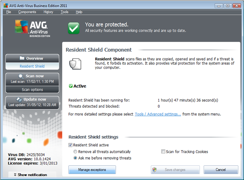Click the Cancel button
The image size is (244, 180).
click(x=221, y=169)
